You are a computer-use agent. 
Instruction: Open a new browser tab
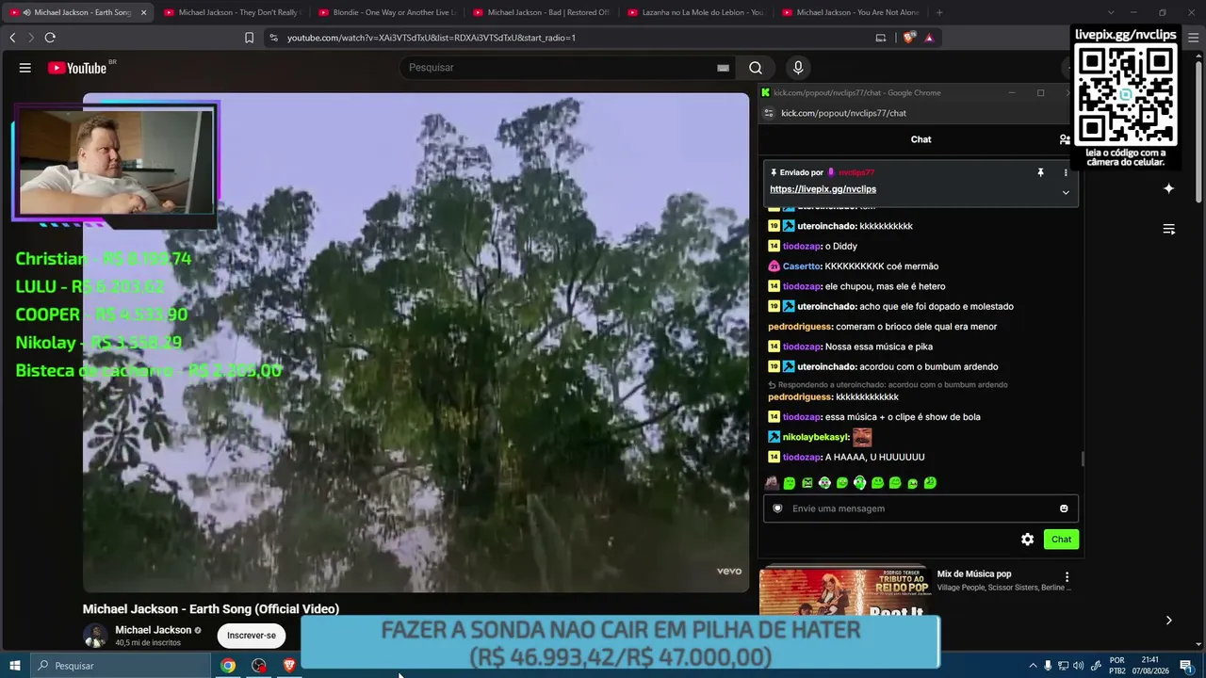(x=940, y=12)
